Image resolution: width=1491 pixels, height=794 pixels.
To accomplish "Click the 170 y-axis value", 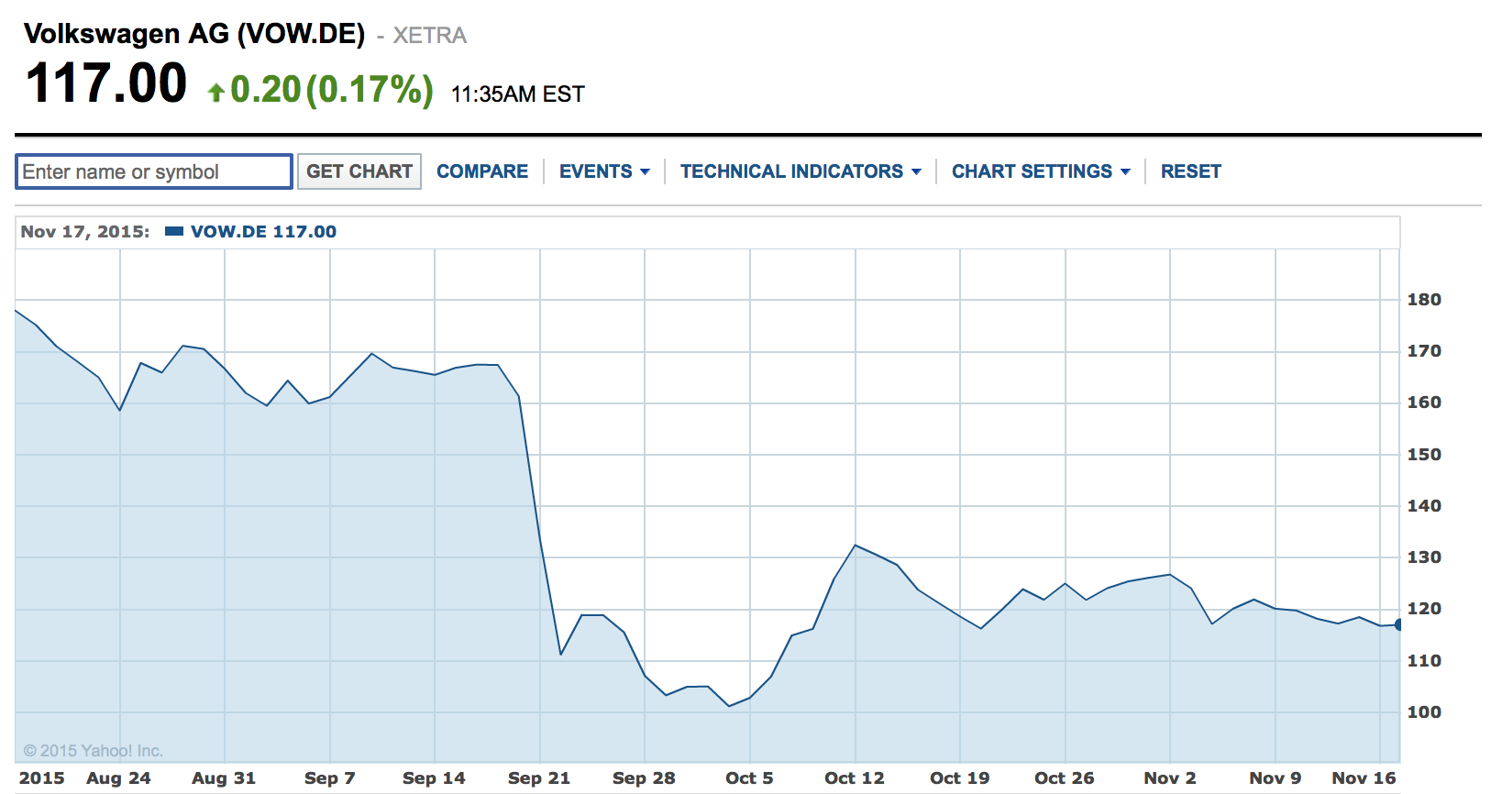I will (1424, 351).
